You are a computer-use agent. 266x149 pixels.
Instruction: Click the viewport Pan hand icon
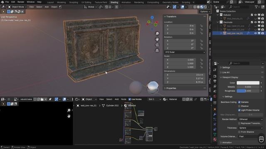coord(157,39)
